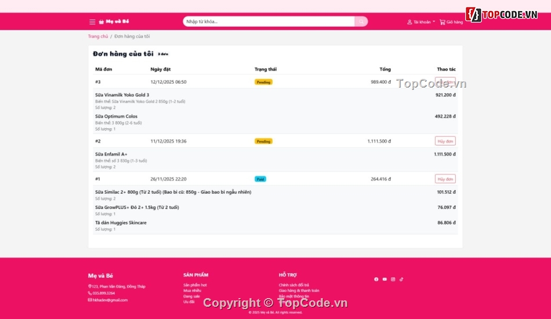Click price 101.512 đ
The height and width of the screenshot is (319, 551).
pyautogui.click(x=446, y=192)
